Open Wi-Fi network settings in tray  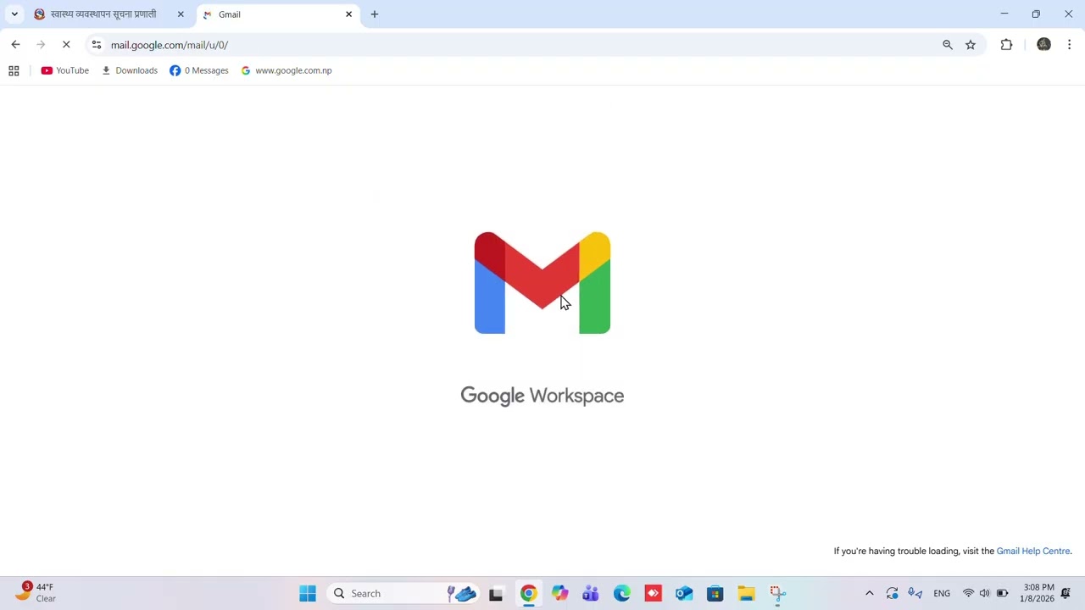tap(968, 594)
